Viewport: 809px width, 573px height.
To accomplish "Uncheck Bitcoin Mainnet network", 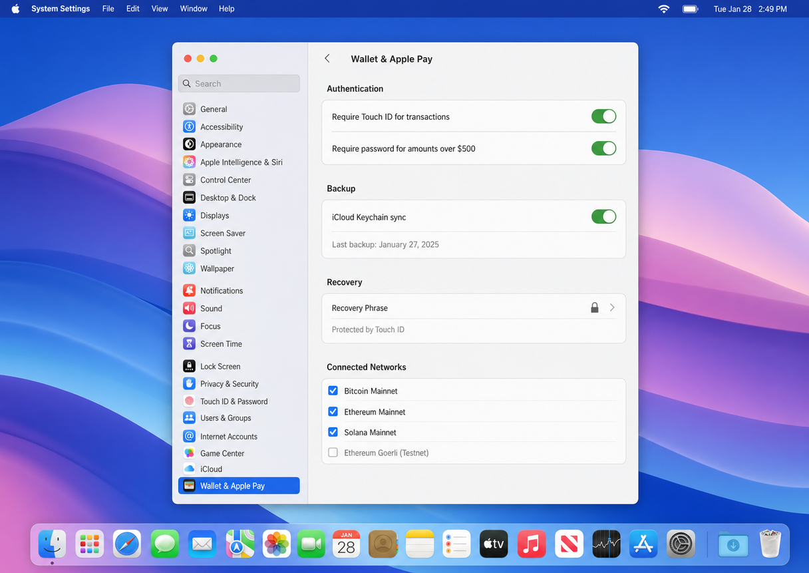I will click(333, 391).
